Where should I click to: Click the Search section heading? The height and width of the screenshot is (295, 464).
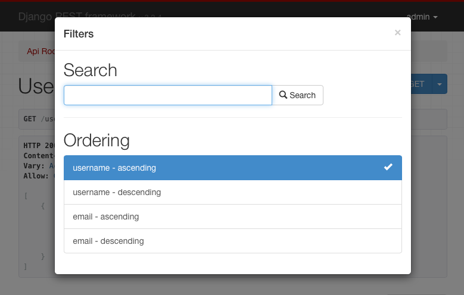click(91, 70)
